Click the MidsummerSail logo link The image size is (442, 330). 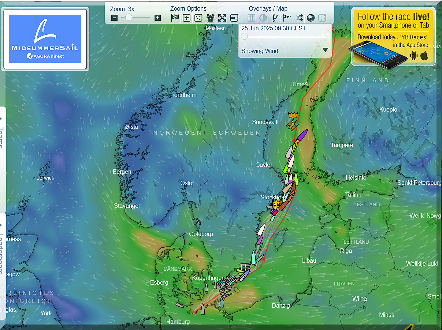click(45, 39)
